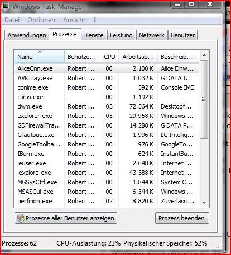Select the csrss.exe process

[x=107, y=97]
